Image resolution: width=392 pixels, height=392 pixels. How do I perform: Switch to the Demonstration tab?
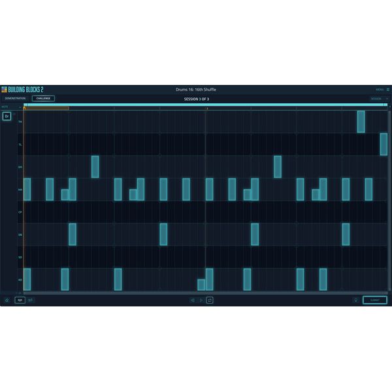click(15, 99)
